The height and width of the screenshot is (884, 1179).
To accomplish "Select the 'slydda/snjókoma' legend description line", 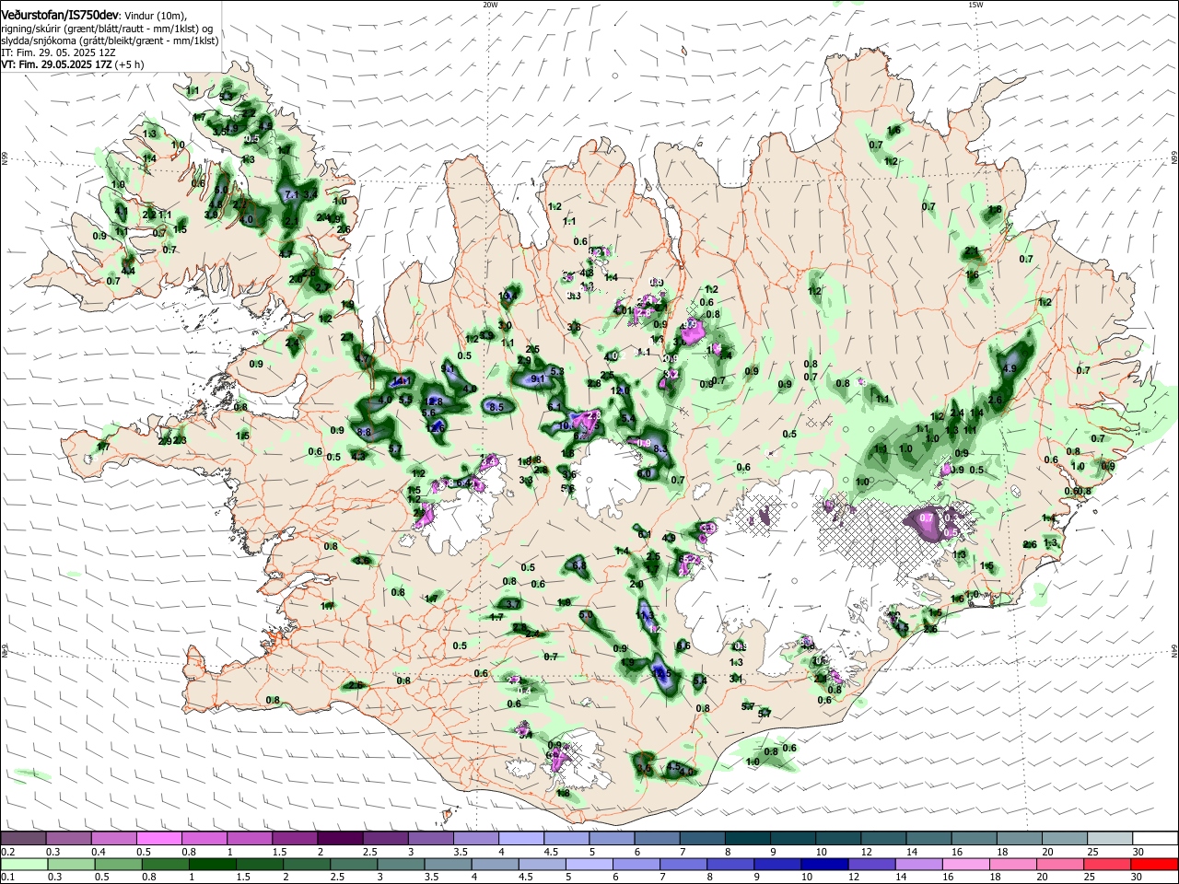I will (x=110, y=41).
